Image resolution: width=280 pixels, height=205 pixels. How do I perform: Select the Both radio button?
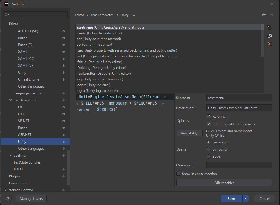(x=209, y=156)
